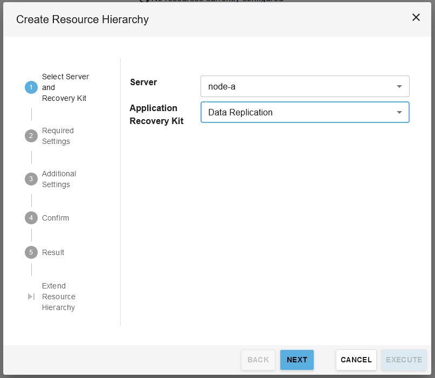Click the step 1 circle icon
Image resolution: width=435 pixels, height=378 pixels.
point(31,87)
